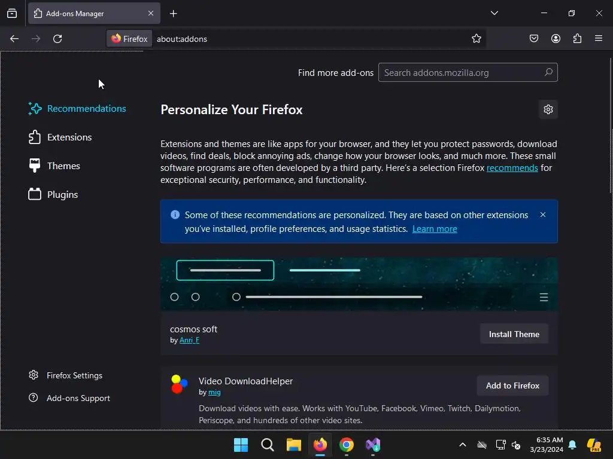Bookmark this page with the star icon
Viewport: 613px width, 459px height.
click(x=476, y=39)
